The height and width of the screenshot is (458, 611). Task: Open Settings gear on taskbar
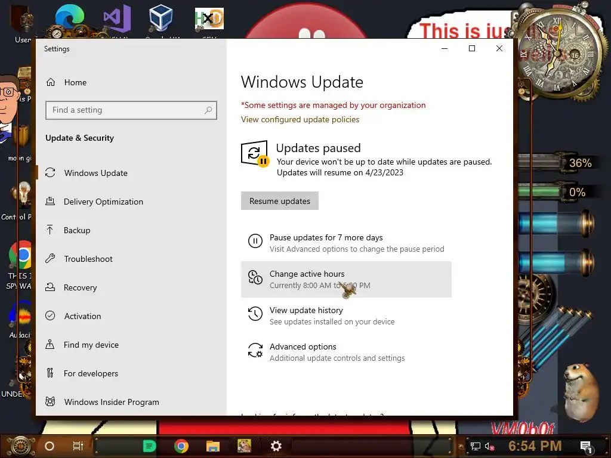pyautogui.click(x=276, y=446)
